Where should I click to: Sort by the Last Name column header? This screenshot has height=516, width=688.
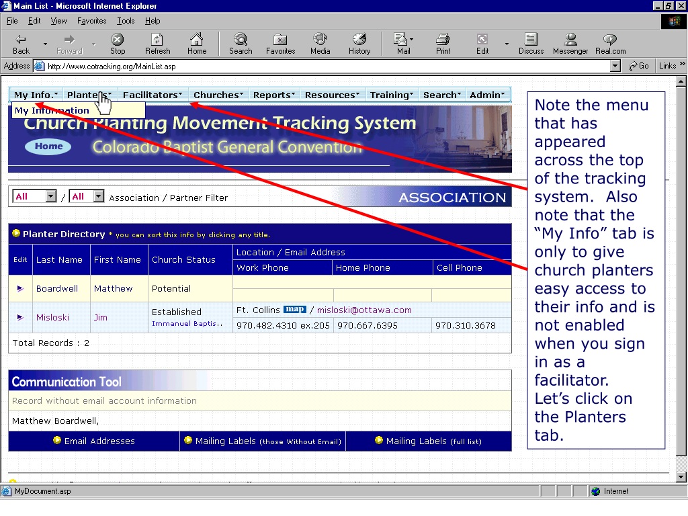(59, 259)
